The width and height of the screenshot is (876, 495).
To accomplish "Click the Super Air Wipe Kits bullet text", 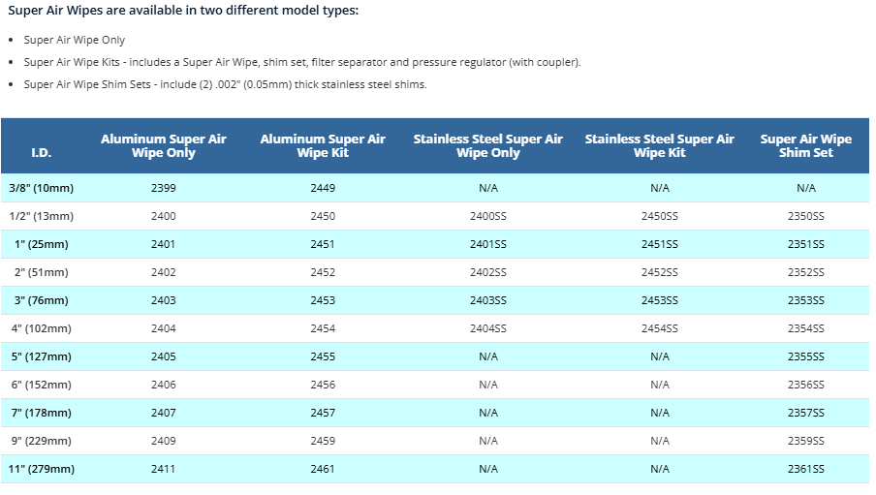I will 302,62.
